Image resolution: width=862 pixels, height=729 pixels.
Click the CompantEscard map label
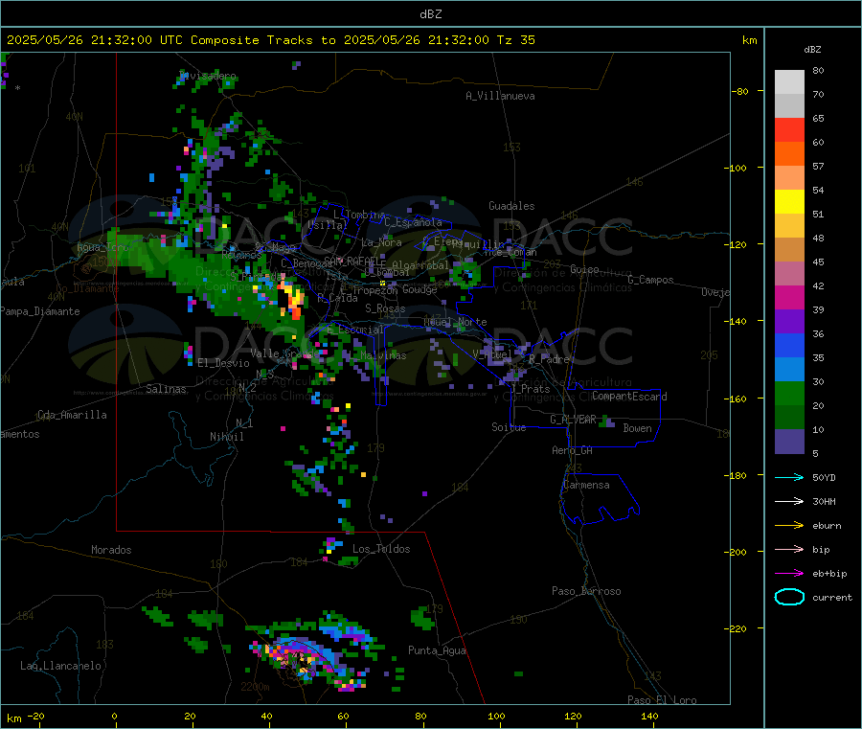pos(629,396)
